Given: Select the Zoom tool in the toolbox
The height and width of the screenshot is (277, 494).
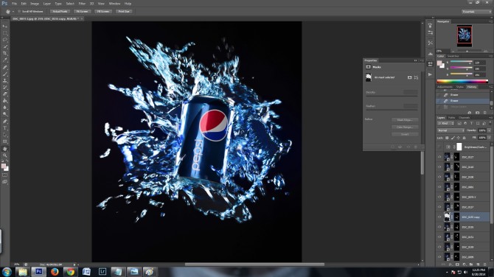Looking at the screenshot, I should pos(4,155).
